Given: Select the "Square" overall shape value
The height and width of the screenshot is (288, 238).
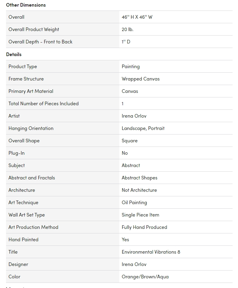Looking at the screenshot, I should click(x=130, y=141).
